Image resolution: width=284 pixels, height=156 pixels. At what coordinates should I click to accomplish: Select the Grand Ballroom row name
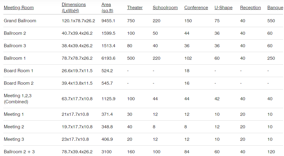click(20, 21)
